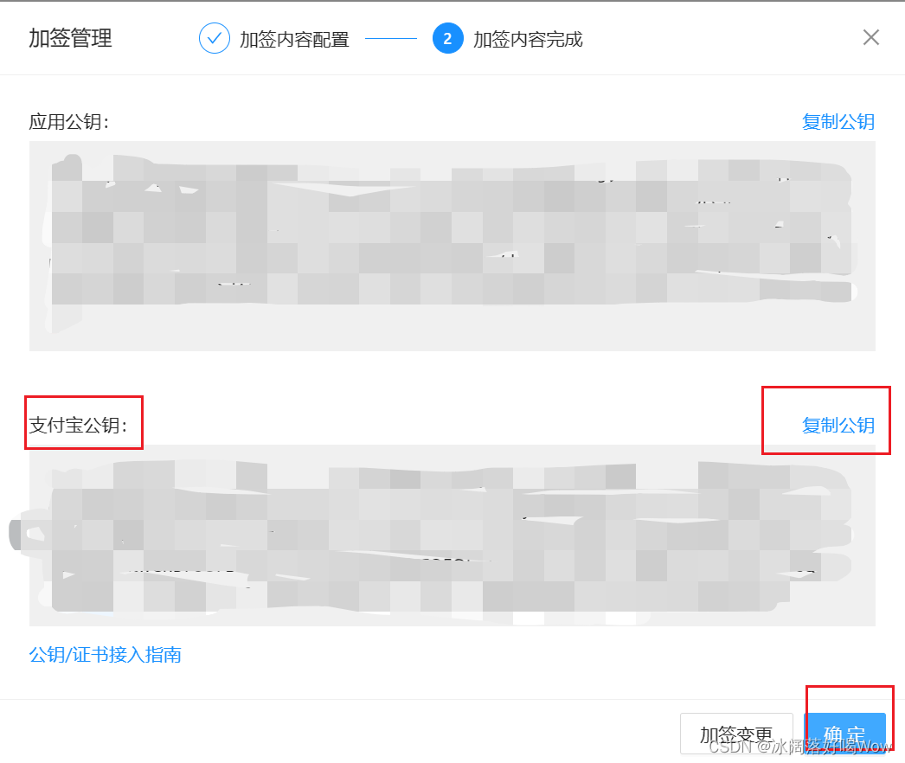Click the completed step checkmark icon
This screenshot has width=905, height=763.
(x=214, y=38)
